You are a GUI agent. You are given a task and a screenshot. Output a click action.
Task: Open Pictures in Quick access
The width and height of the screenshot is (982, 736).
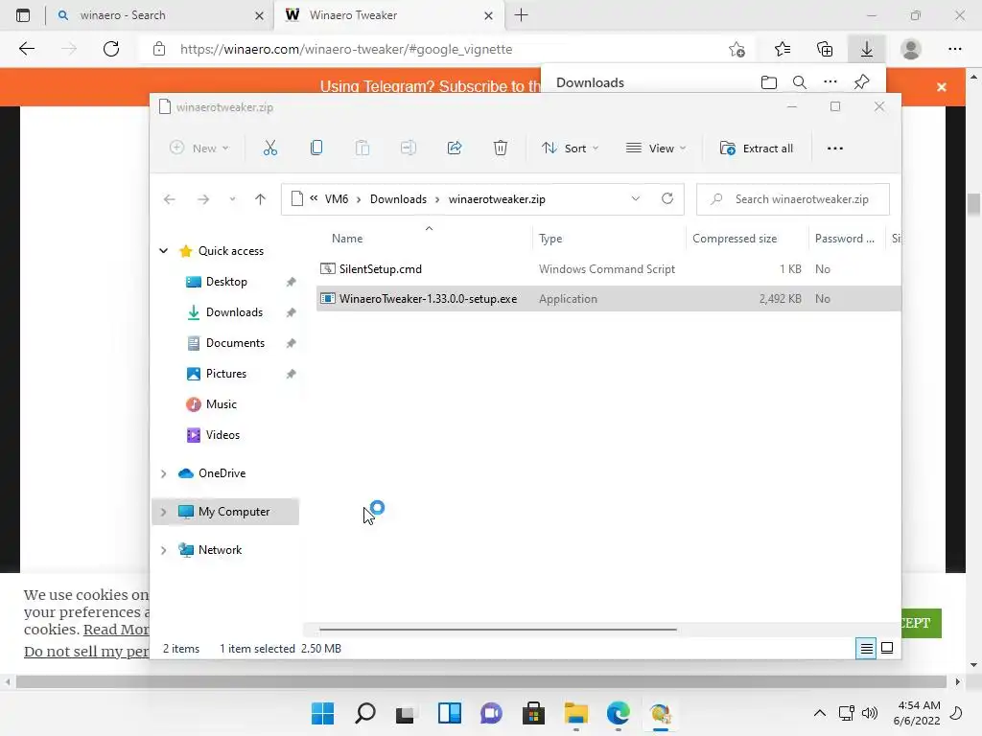coord(225,374)
